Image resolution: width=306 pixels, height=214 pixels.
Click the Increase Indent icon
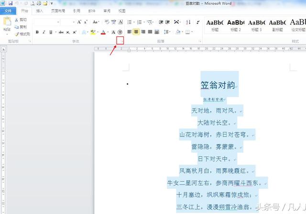pyautogui.click(x=167, y=22)
